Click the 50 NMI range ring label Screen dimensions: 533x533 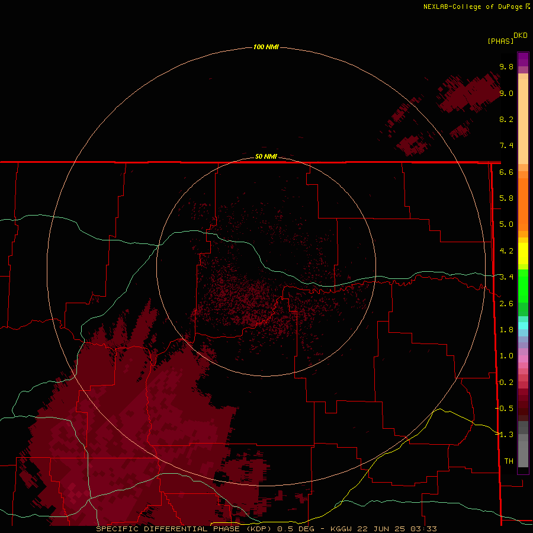pyautogui.click(x=266, y=156)
